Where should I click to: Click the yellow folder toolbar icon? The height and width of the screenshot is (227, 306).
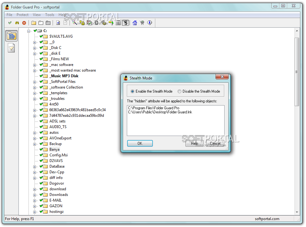click(34, 23)
